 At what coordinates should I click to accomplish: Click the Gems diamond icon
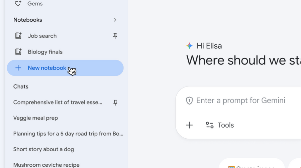point(18,4)
